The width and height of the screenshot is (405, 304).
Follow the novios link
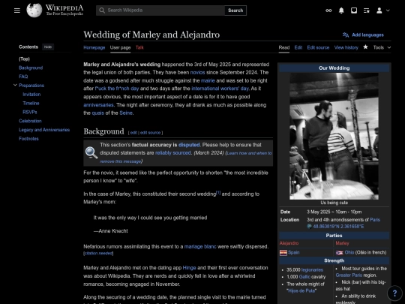tap(197, 72)
